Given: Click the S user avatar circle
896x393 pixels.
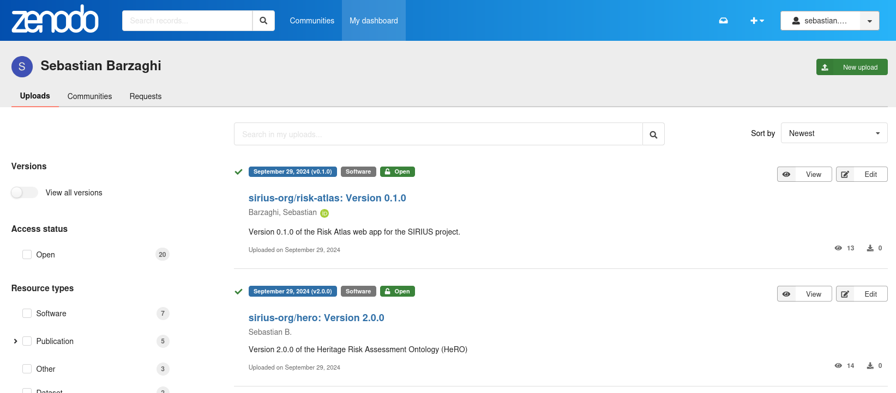Looking at the screenshot, I should coord(22,66).
